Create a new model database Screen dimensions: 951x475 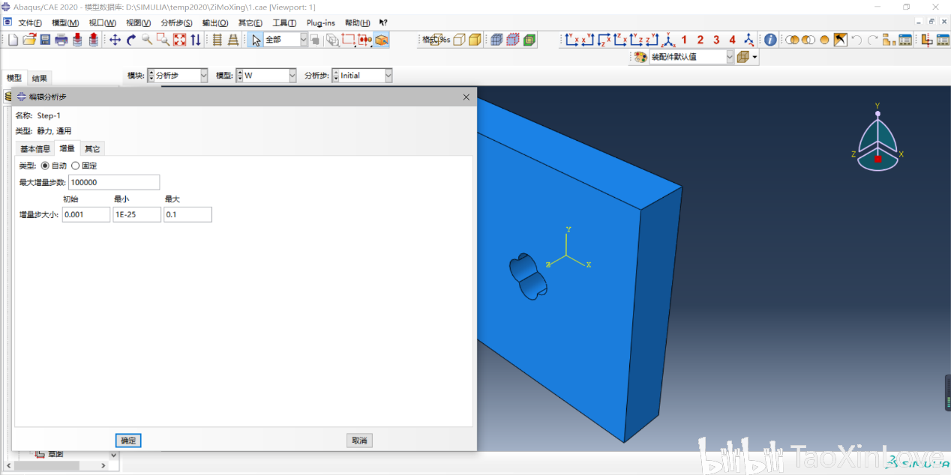(x=13, y=40)
